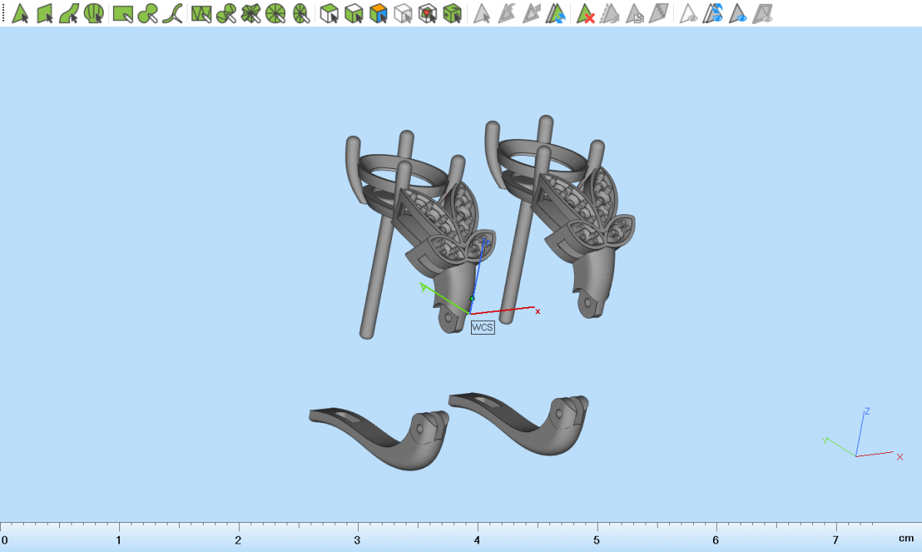Select the Mark Shell tool with sphere icon

click(x=94, y=13)
